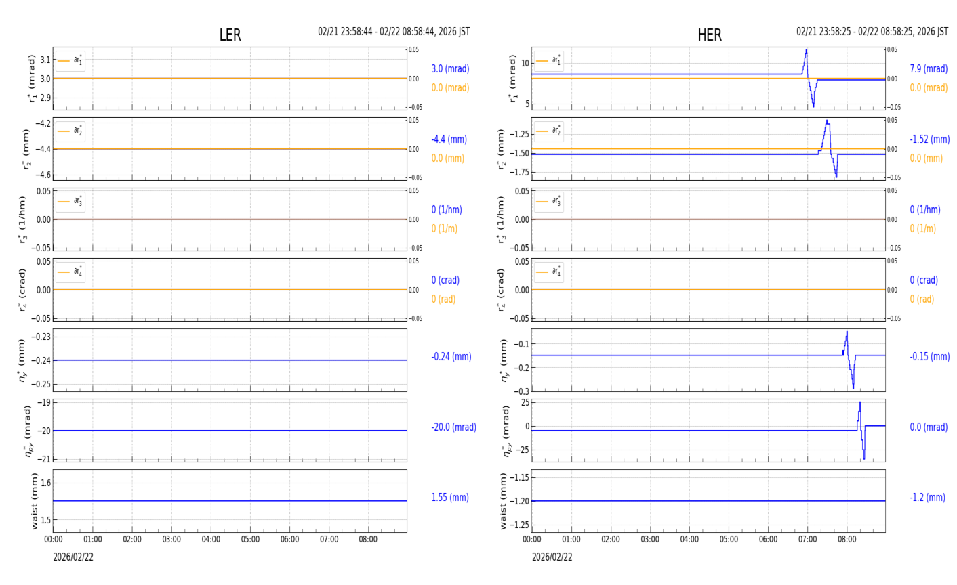Screen dimensions: 957x585
Task: Click the LER r1* (mrad) axis label
Action: [x=31, y=79]
